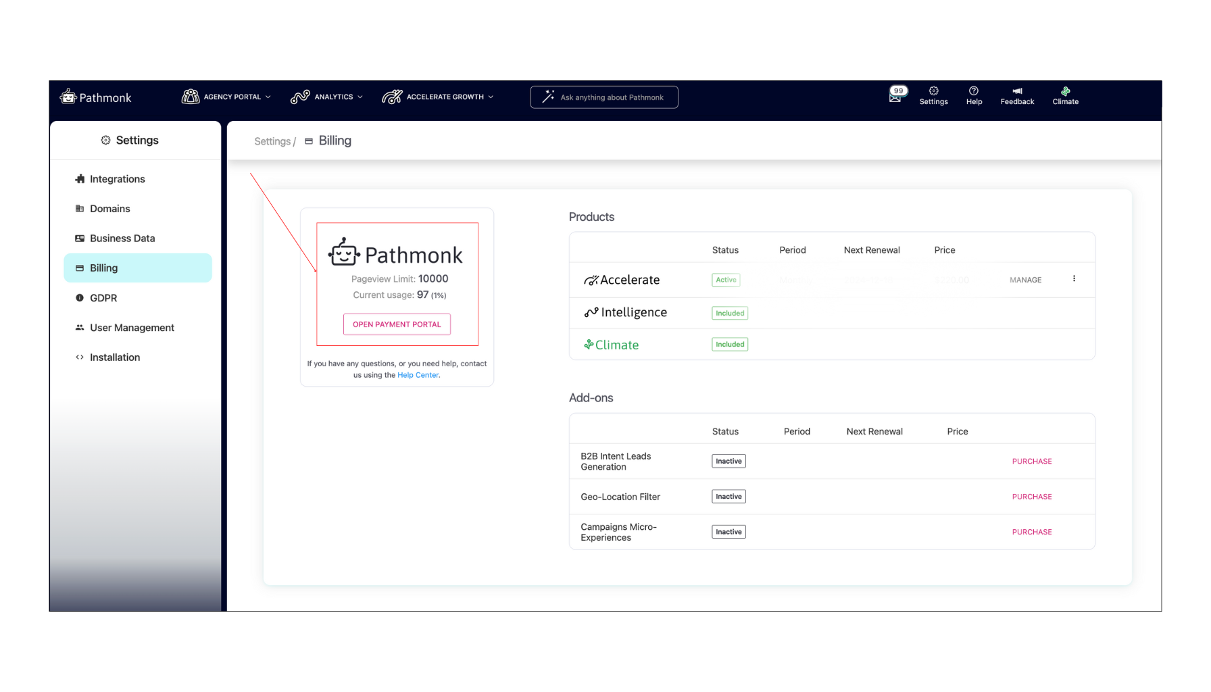Viewport: 1211px width, 692px height.
Task: Select Billing in the settings sidebar
Action: (138, 268)
